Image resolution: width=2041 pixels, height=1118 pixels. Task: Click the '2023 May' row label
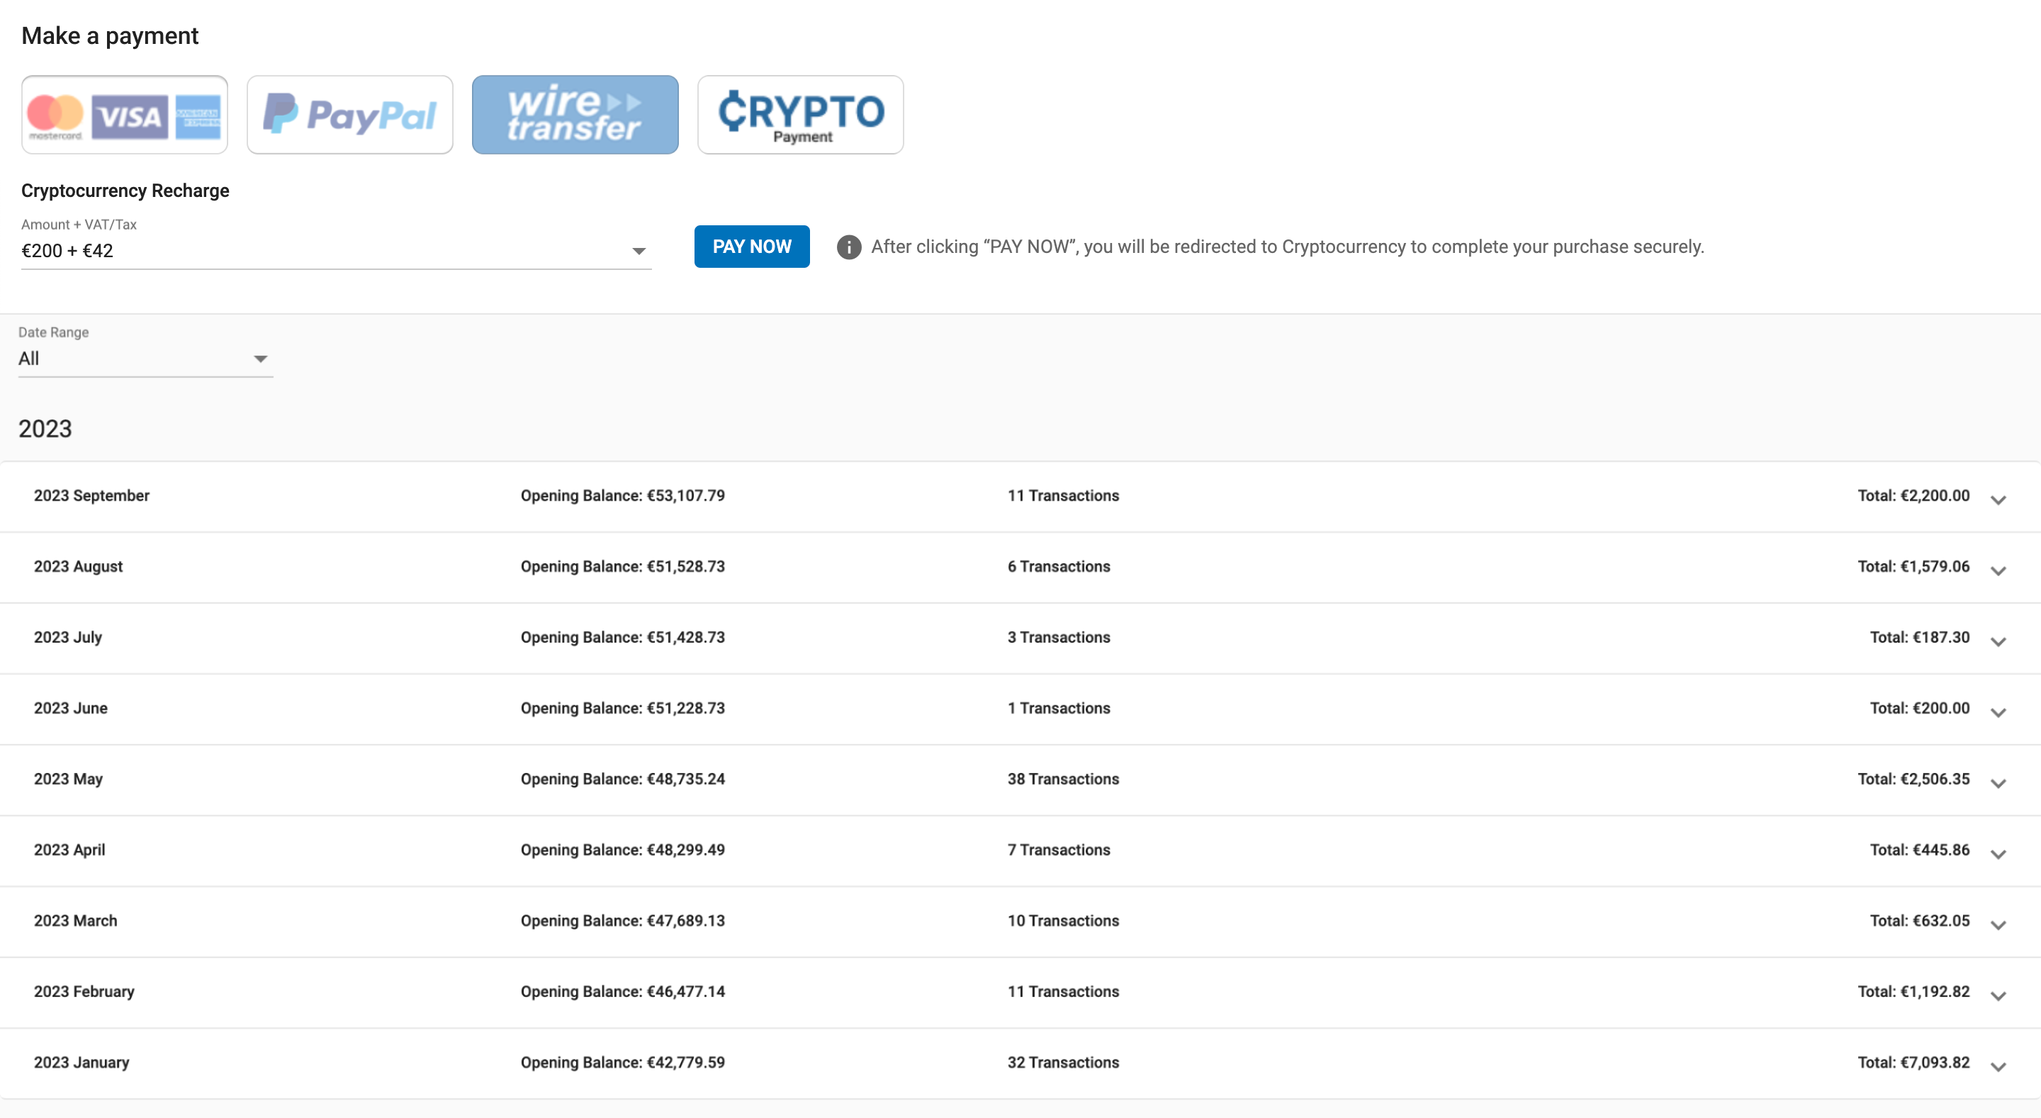click(x=68, y=779)
